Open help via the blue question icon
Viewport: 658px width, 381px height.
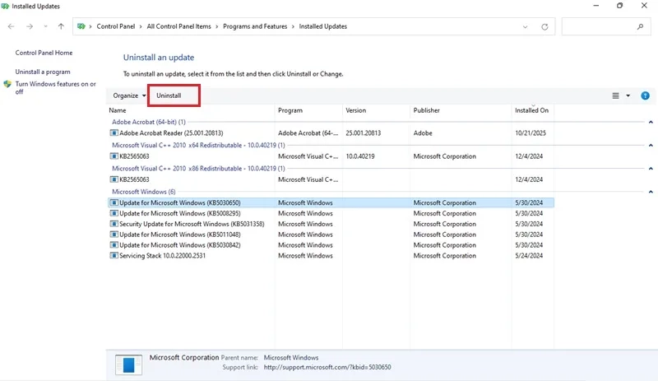(645, 95)
